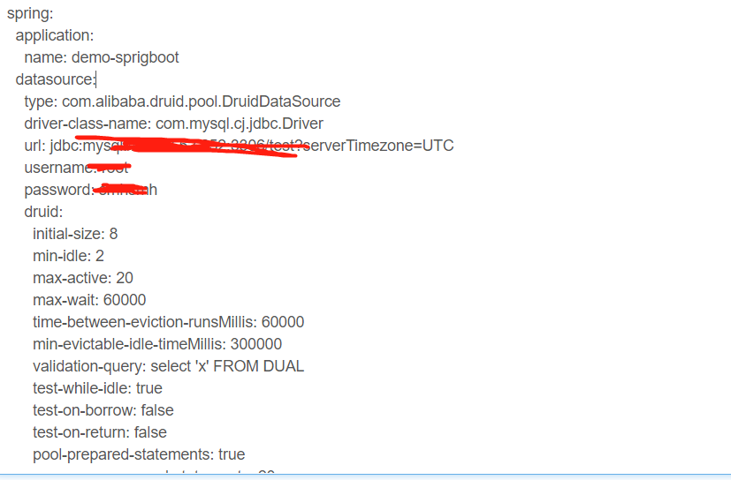This screenshot has height=480, width=731.
Task: Click the 'max-wait: 60000' line
Action: (x=89, y=300)
